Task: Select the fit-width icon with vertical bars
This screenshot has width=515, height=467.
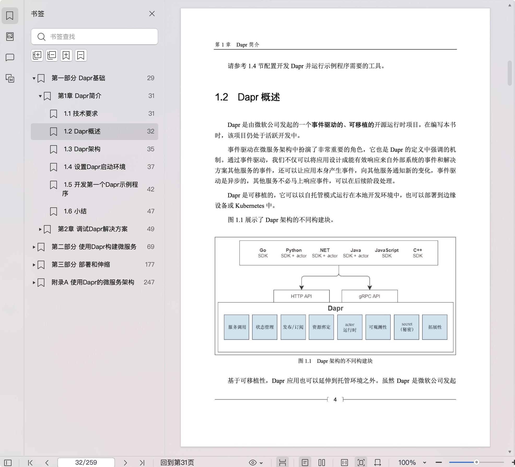Action: [344, 463]
